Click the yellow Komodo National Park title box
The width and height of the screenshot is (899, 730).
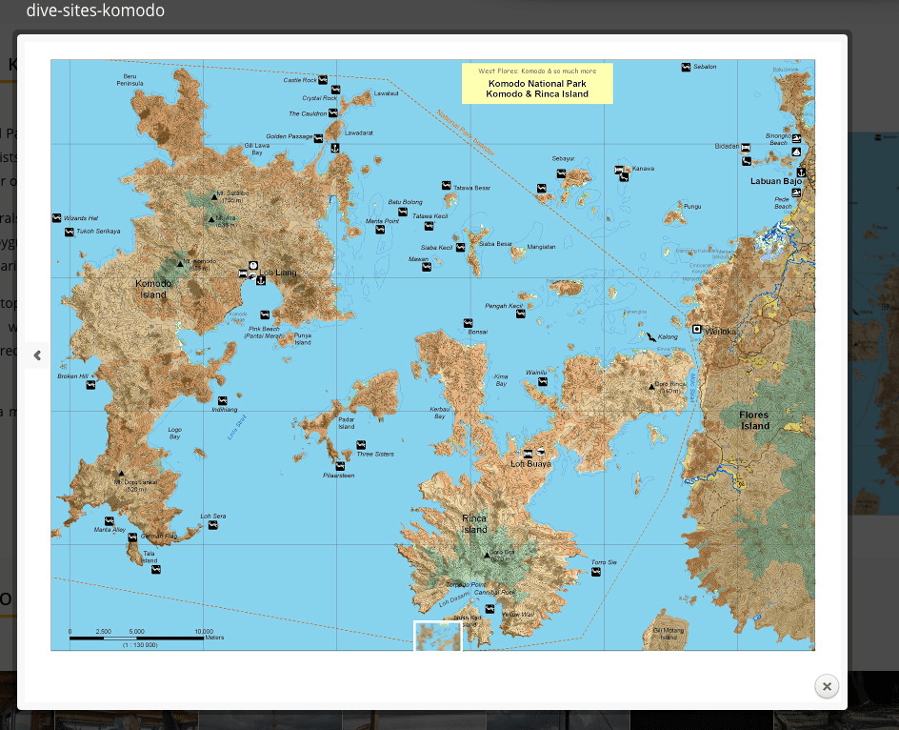tap(537, 84)
